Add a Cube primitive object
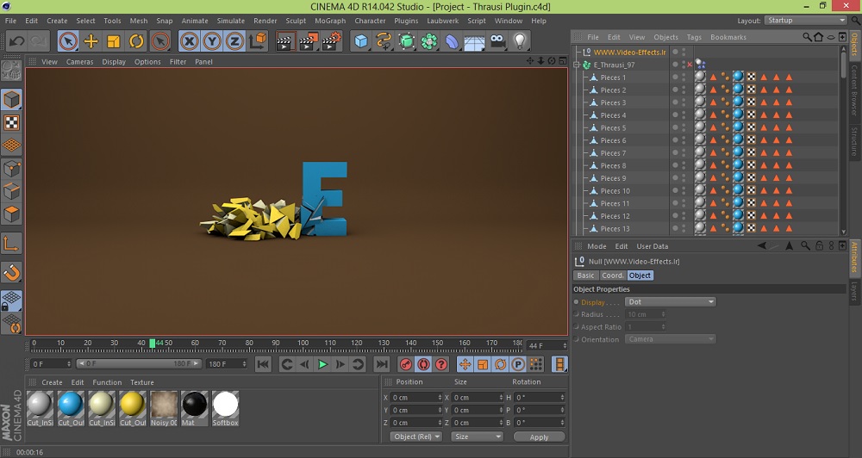The width and height of the screenshot is (862, 458). 360,41
